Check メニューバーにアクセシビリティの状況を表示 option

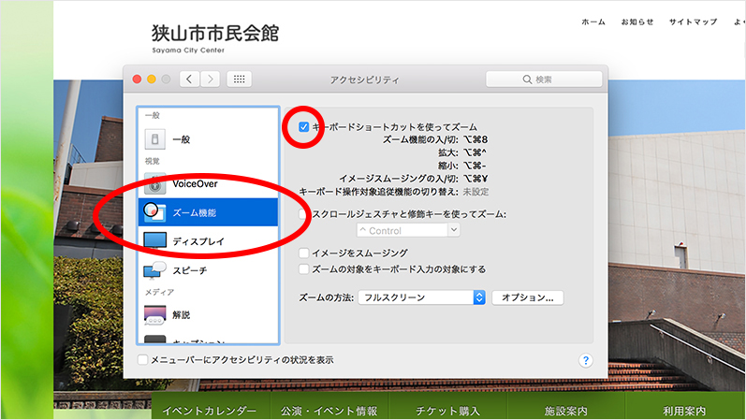pyautogui.click(x=142, y=359)
